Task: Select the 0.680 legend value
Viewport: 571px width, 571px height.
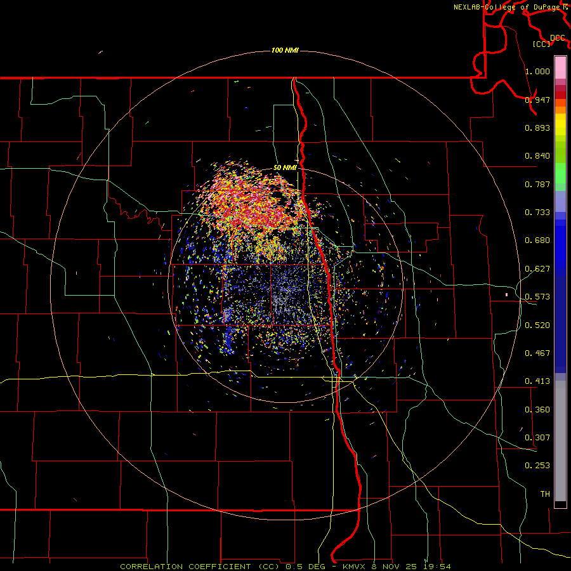Action: 537,240
